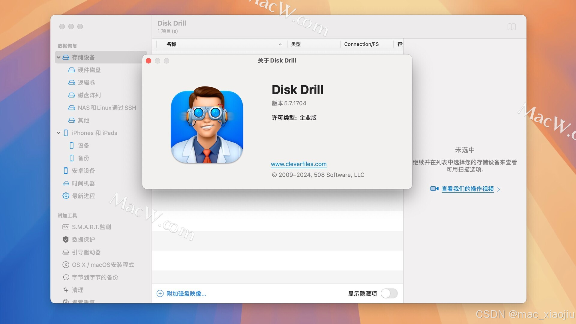Click the Connection/FS column header

pos(362,44)
